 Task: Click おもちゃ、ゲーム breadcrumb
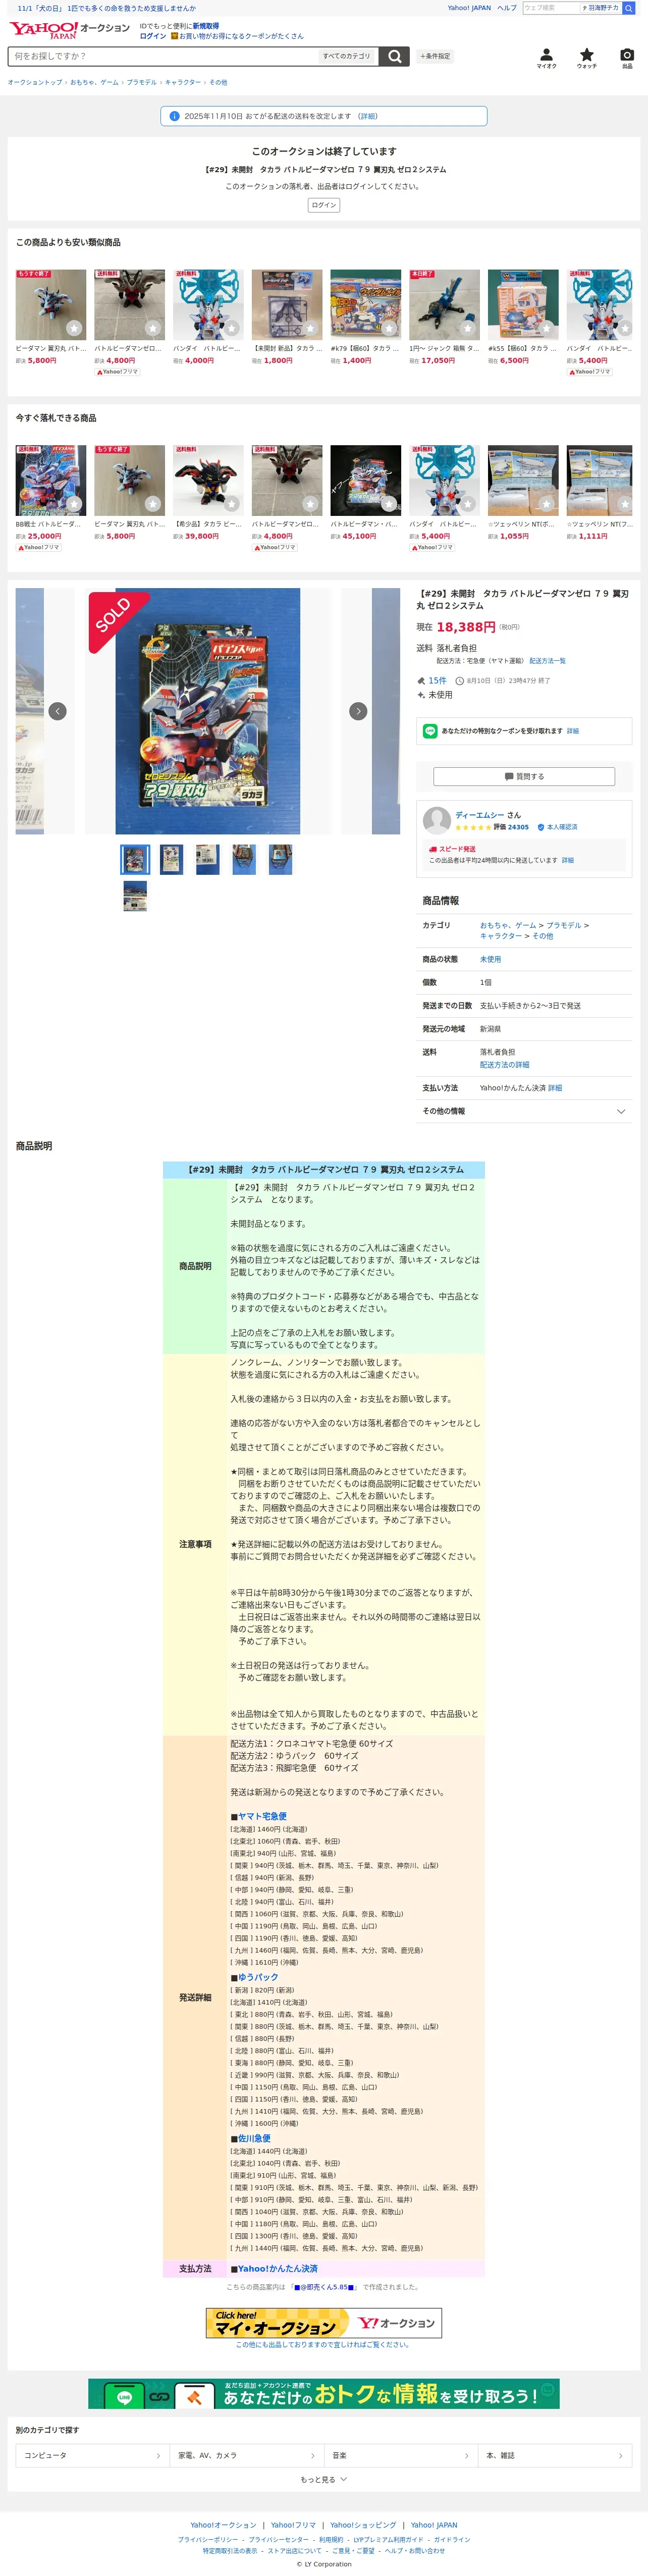(94, 82)
